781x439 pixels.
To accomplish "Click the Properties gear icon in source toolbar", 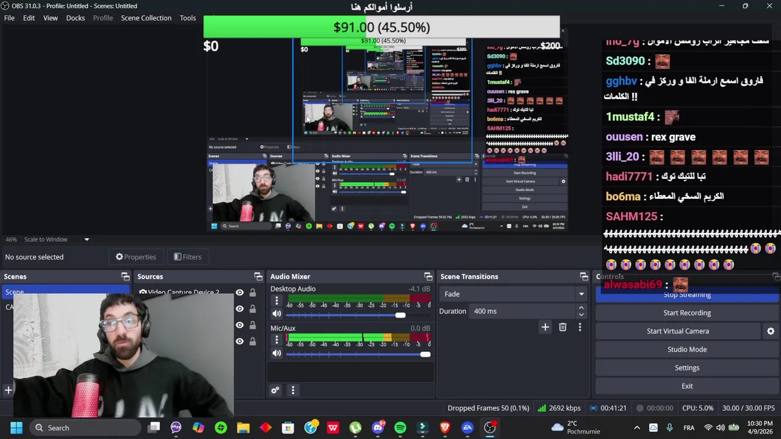I will pyautogui.click(x=120, y=257).
